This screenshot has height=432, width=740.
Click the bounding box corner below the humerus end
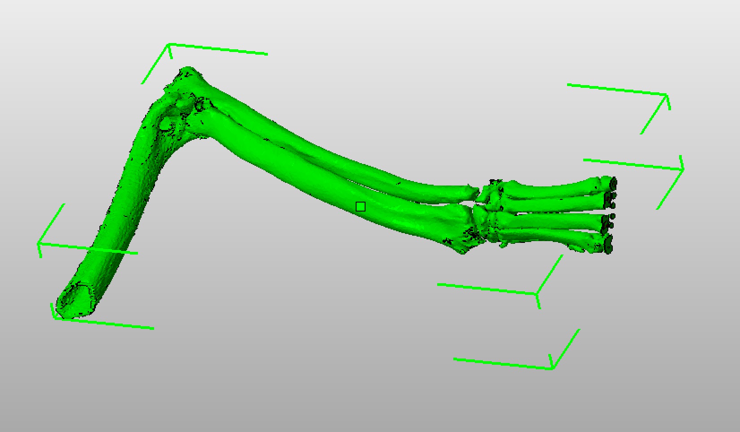pyautogui.click(x=54, y=316)
